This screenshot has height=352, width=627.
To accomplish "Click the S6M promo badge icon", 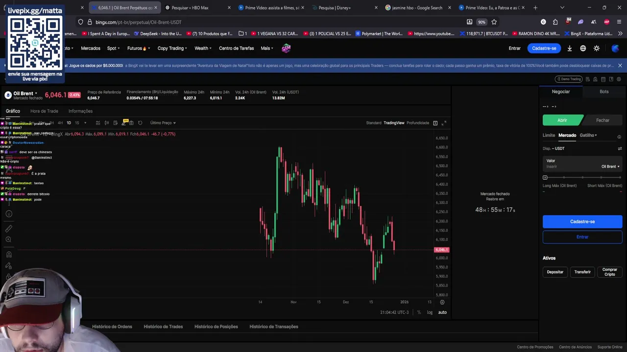I will tap(286, 48).
